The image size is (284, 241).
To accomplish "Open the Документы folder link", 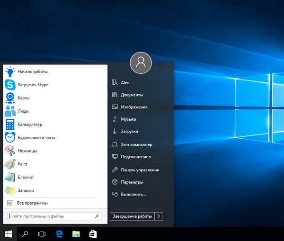I will pyautogui.click(x=132, y=95).
